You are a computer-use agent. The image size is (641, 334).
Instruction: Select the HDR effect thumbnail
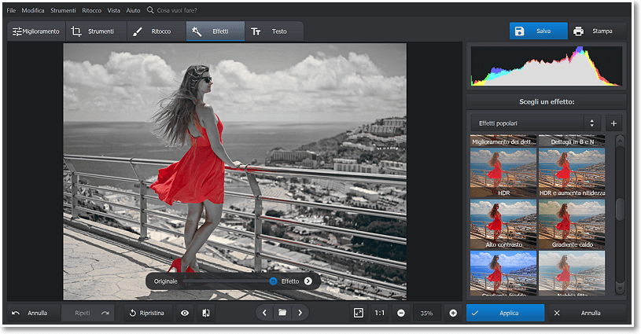pos(503,173)
